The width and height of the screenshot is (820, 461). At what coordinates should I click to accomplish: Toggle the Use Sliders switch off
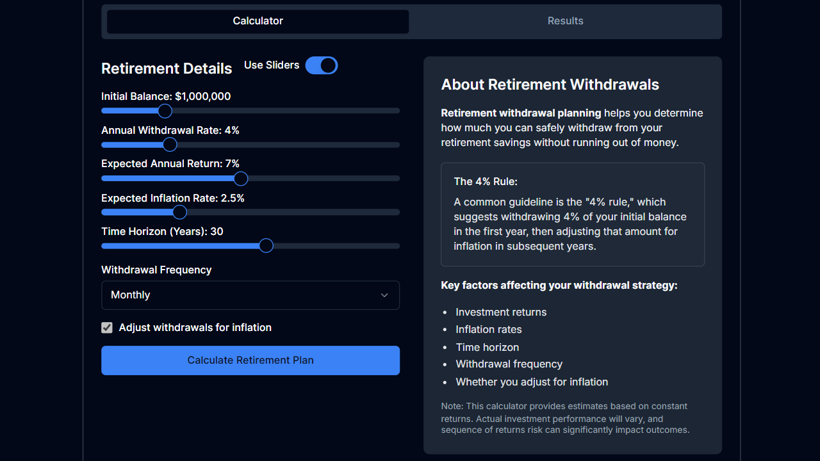(321, 65)
